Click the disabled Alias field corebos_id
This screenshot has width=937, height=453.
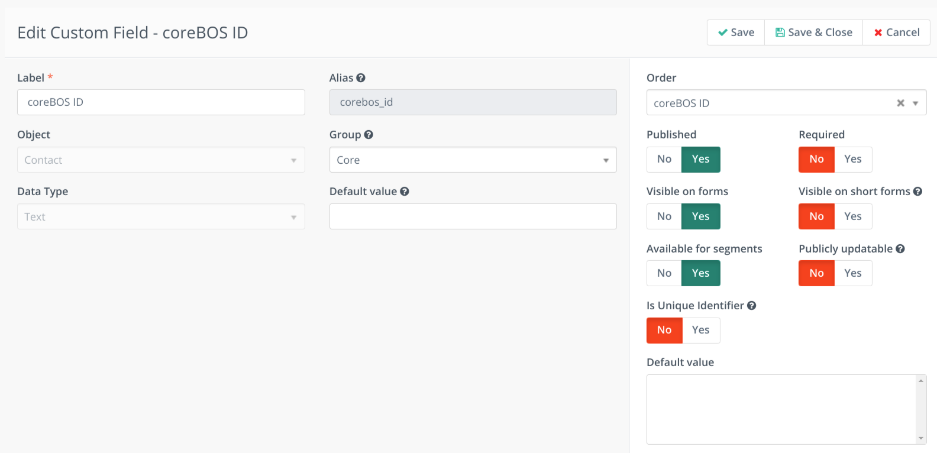[x=473, y=102]
